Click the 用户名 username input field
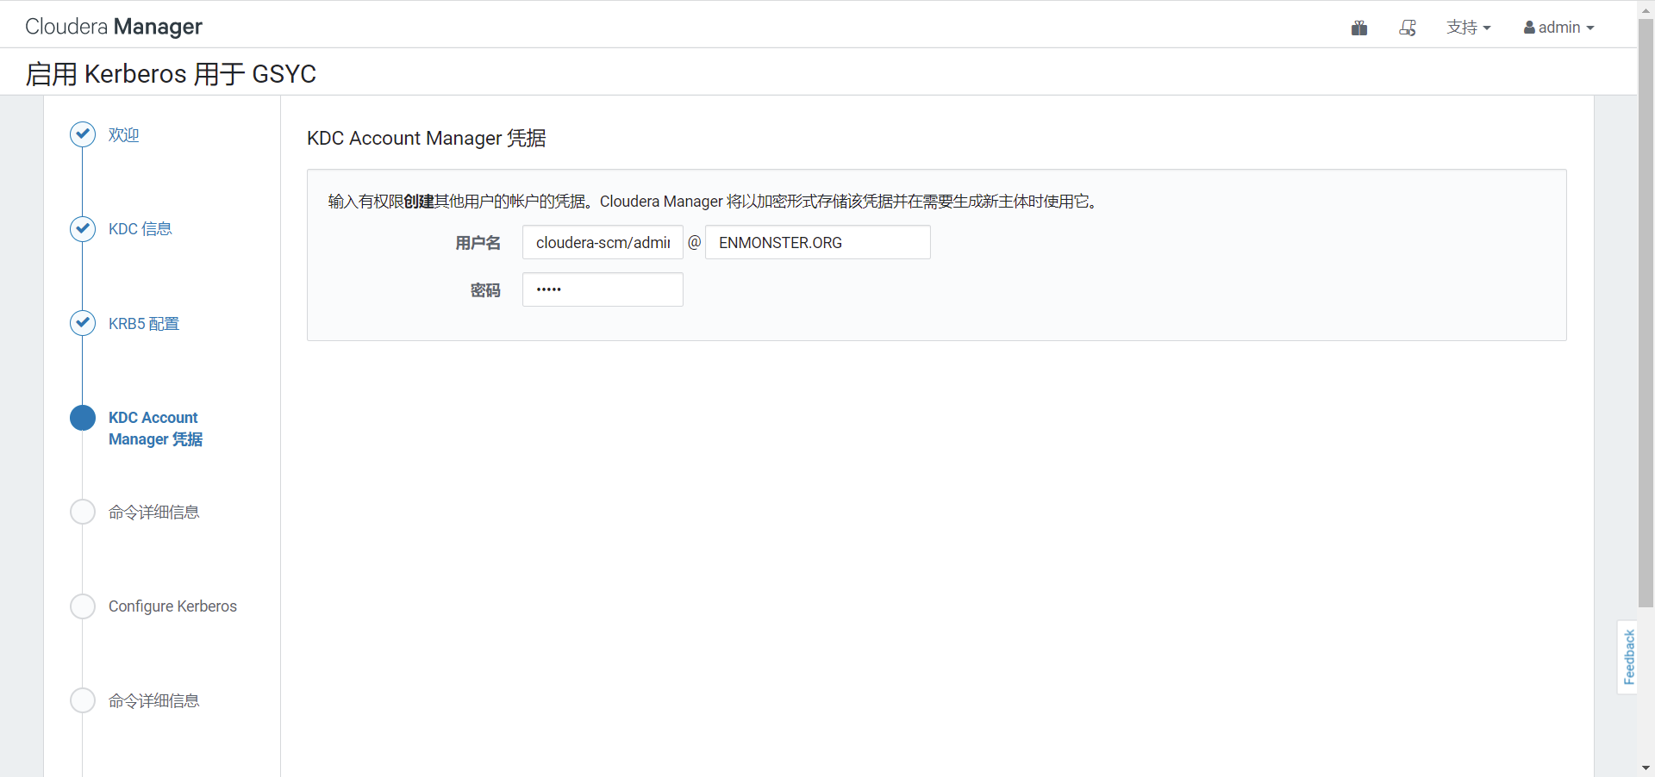Viewport: 1655px width, 777px height. tap(602, 242)
